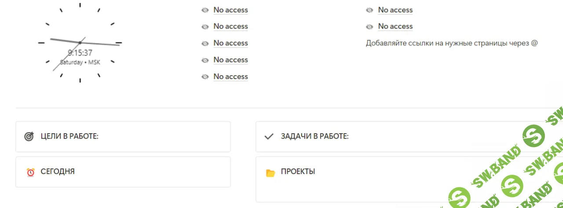Click the first No access link in the left column
This screenshot has height=208, width=563.
coord(230,10)
